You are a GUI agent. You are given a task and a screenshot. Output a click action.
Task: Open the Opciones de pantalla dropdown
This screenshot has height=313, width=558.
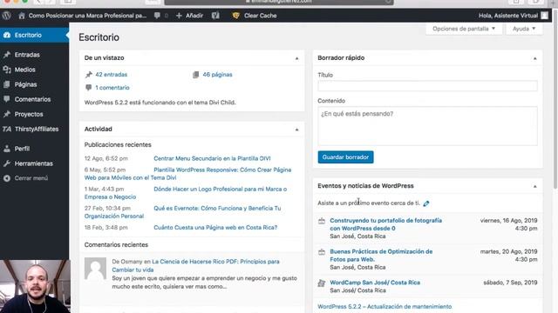[x=464, y=29]
